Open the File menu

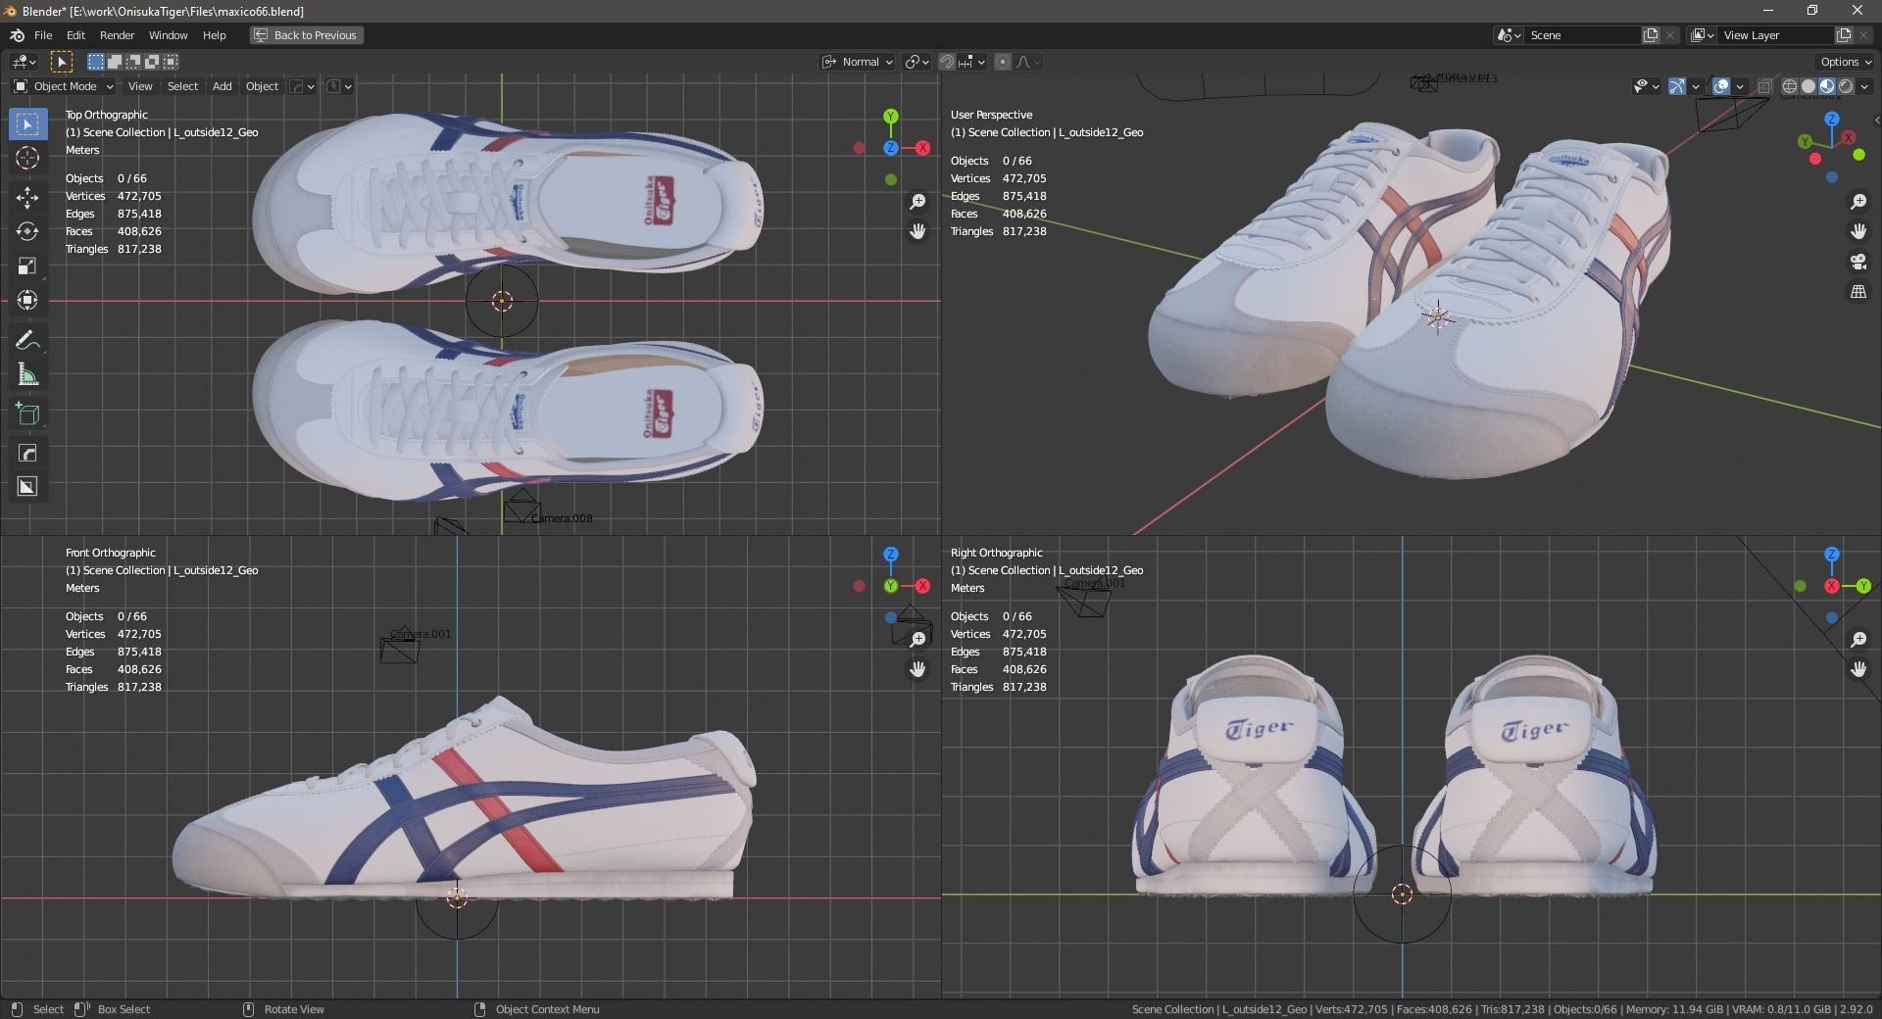(x=43, y=35)
